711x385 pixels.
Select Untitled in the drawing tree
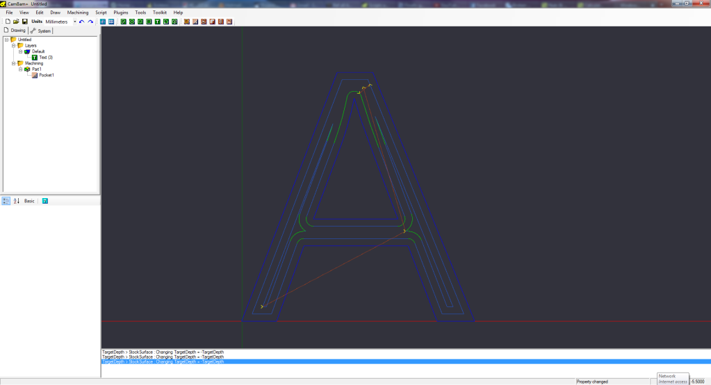click(24, 40)
